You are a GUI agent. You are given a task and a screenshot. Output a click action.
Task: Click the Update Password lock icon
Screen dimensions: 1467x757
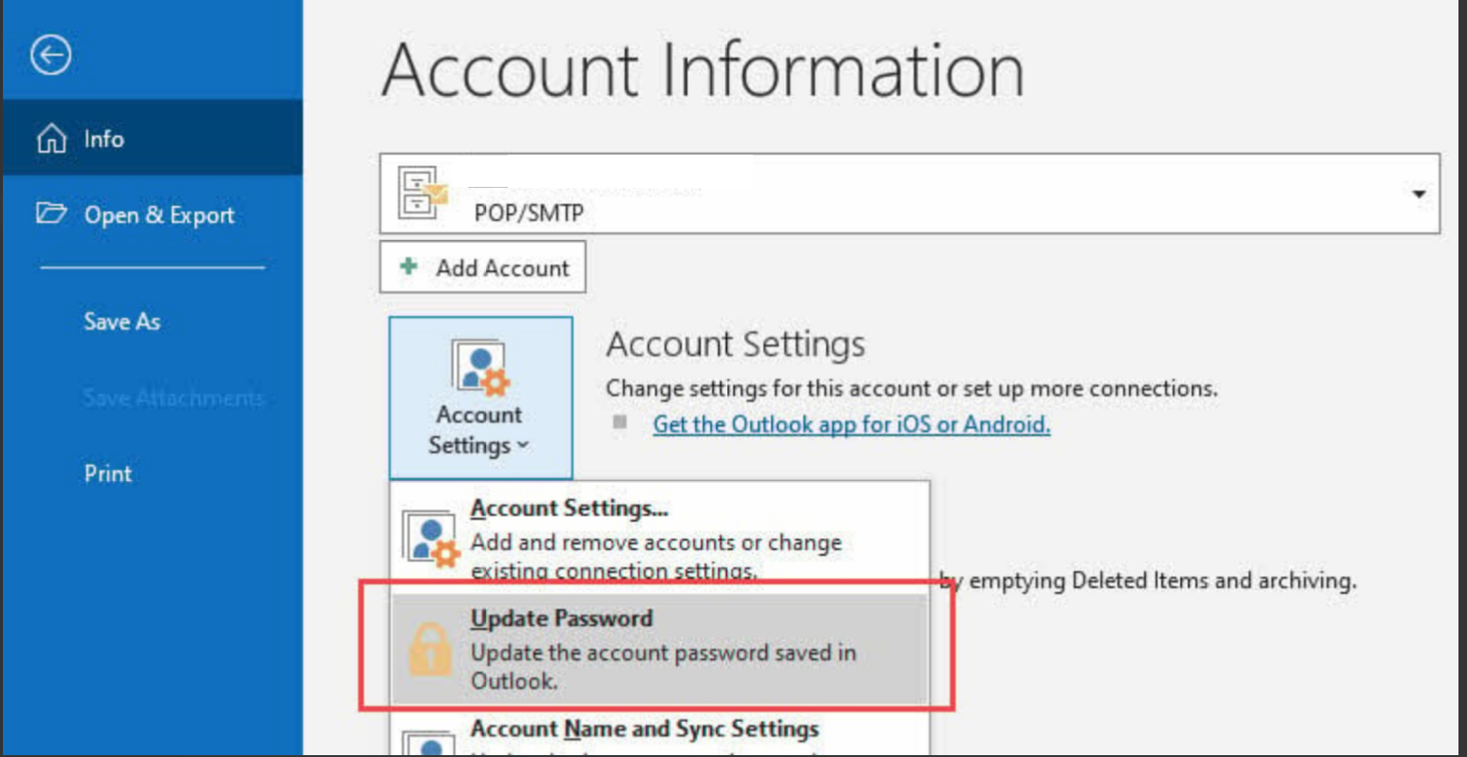point(429,649)
